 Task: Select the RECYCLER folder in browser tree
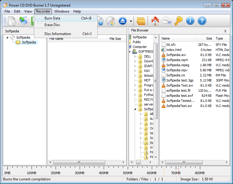149,99
